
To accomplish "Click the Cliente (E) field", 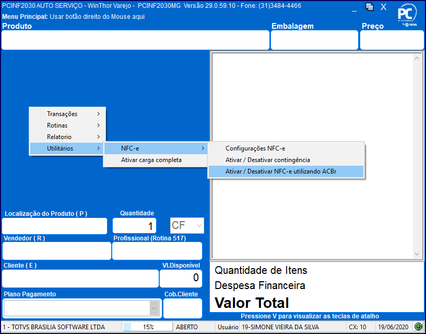I will pos(80,279).
